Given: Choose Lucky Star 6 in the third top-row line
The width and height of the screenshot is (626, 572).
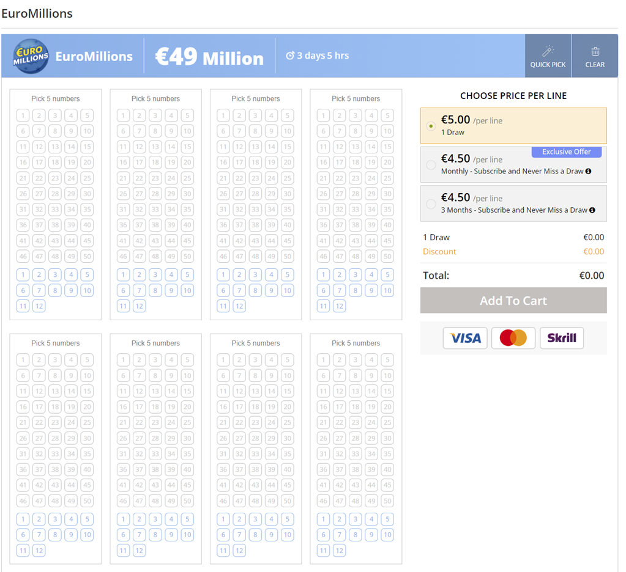Looking at the screenshot, I should [x=223, y=291].
